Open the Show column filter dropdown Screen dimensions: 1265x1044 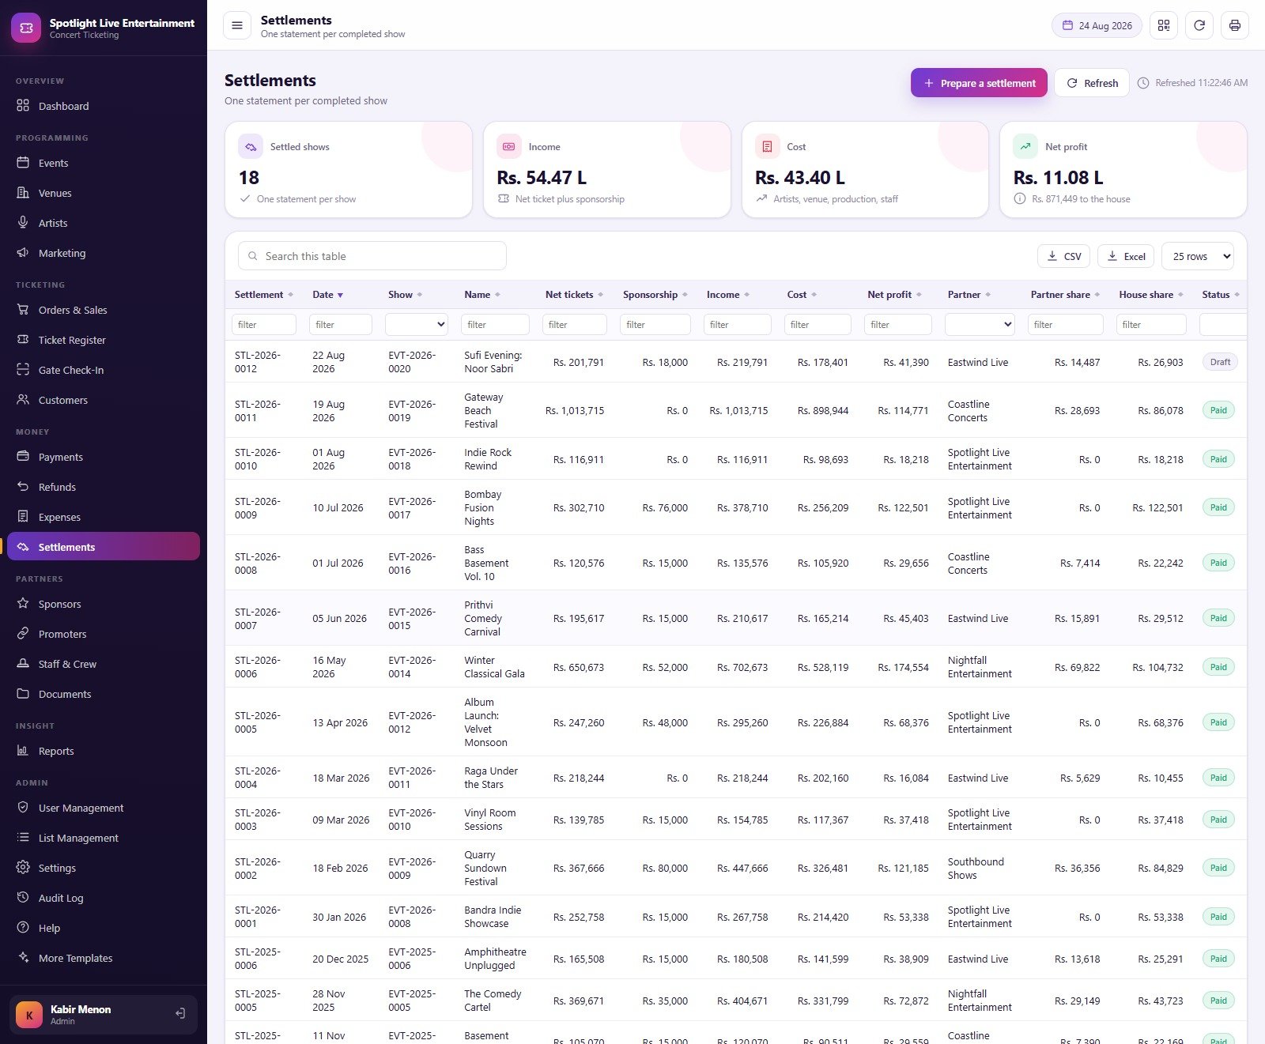[417, 324]
